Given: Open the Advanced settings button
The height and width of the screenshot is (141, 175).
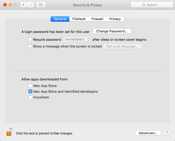Looking at the screenshot, I should [x=148, y=133].
